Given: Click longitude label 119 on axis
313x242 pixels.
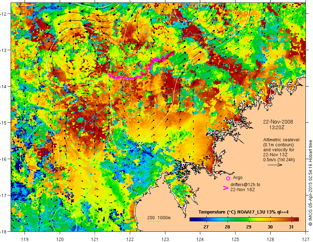Looking at the screenshot, I should (25, 239).
